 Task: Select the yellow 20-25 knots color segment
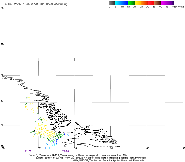[138, 3]
